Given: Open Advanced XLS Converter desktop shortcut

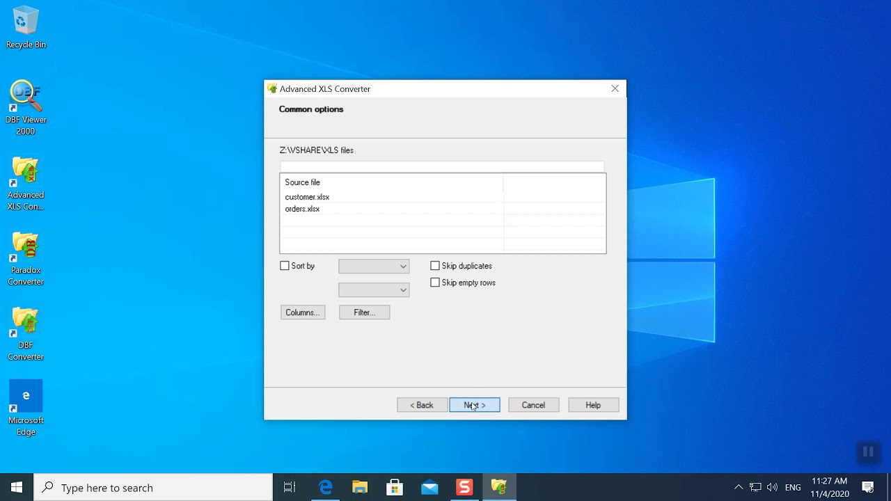Looking at the screenshot, I should [26, 183].
